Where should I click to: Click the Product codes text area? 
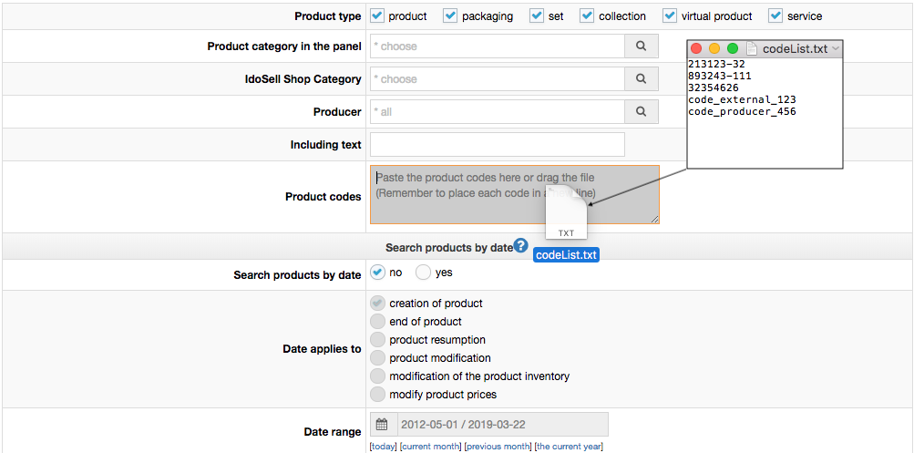click(515, 195)
